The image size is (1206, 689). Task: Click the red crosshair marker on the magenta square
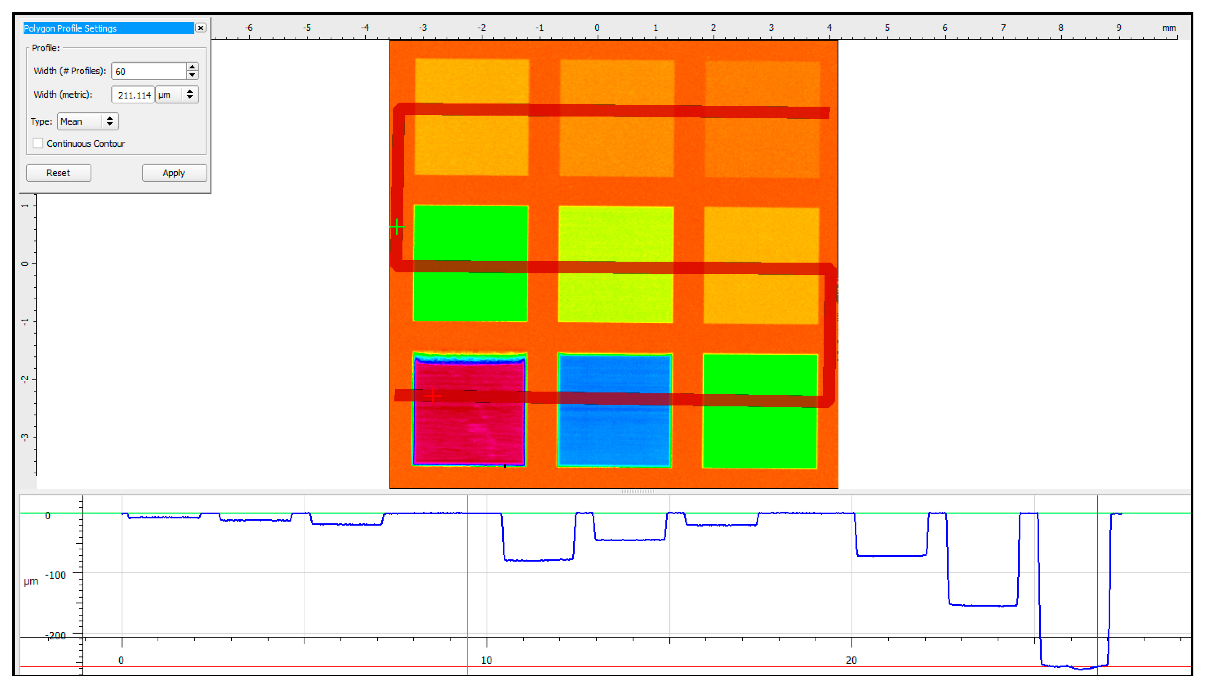pos(432,395)
